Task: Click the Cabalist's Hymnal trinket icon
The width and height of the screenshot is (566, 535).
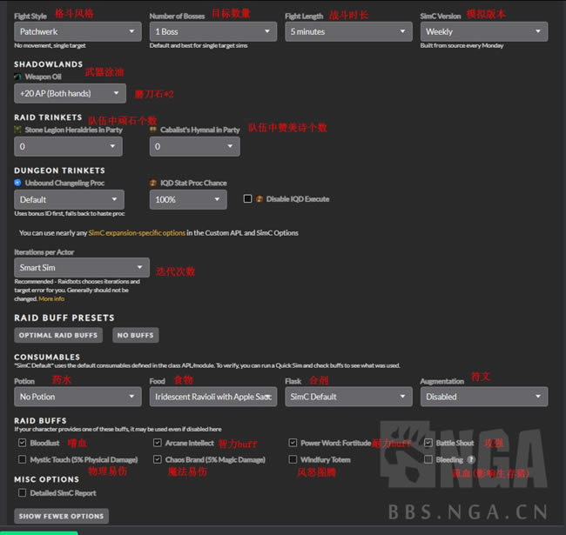Action: 153,130
